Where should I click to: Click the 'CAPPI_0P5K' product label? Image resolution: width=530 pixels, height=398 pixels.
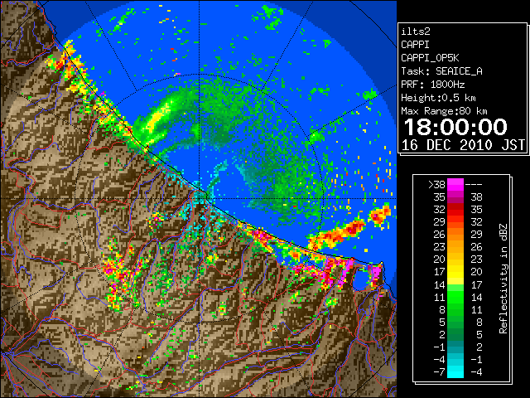pos(430,58)
